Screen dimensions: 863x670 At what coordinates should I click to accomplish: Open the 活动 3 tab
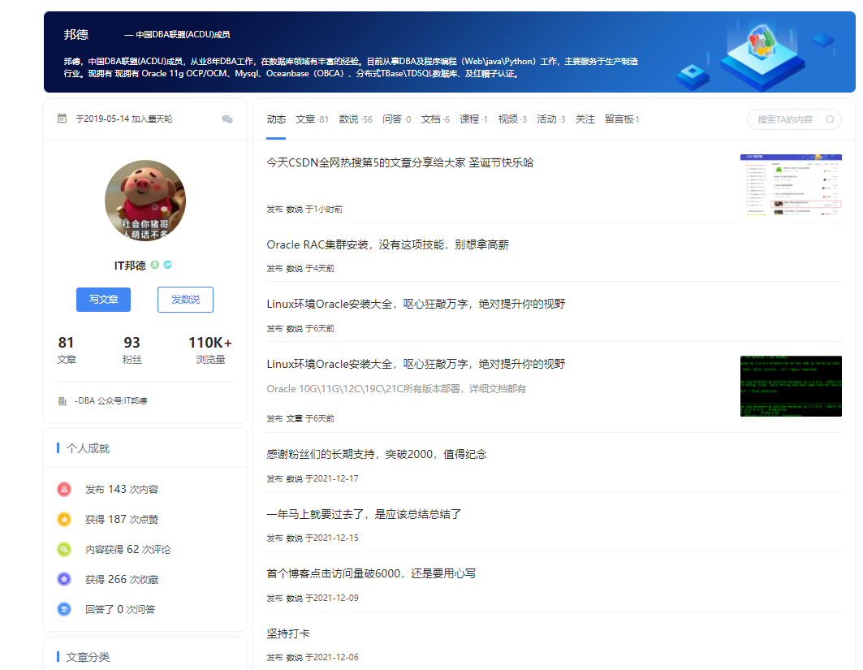[551, 119]
